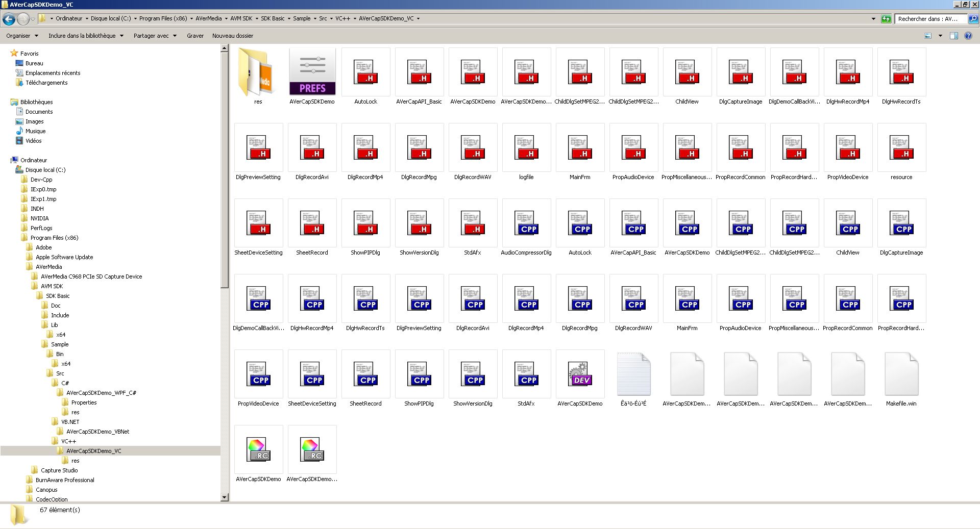
Task: Expand breadcrumb arrow after AVerMedia in address bar
Action: (226, 19)
